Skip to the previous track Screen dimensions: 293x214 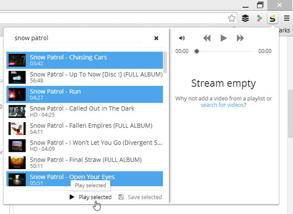pyautogui.click(x=207, y=38)
